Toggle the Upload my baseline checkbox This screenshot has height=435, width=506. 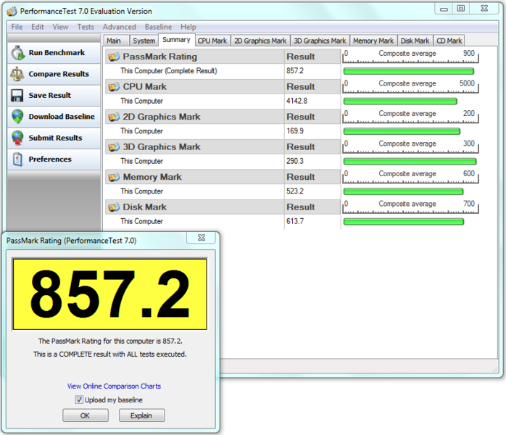pyautogui.click(x=79, y=399)
